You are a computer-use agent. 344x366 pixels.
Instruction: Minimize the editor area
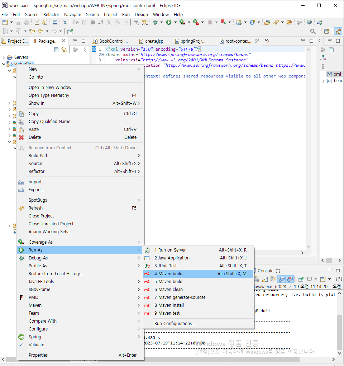(303, 41)
